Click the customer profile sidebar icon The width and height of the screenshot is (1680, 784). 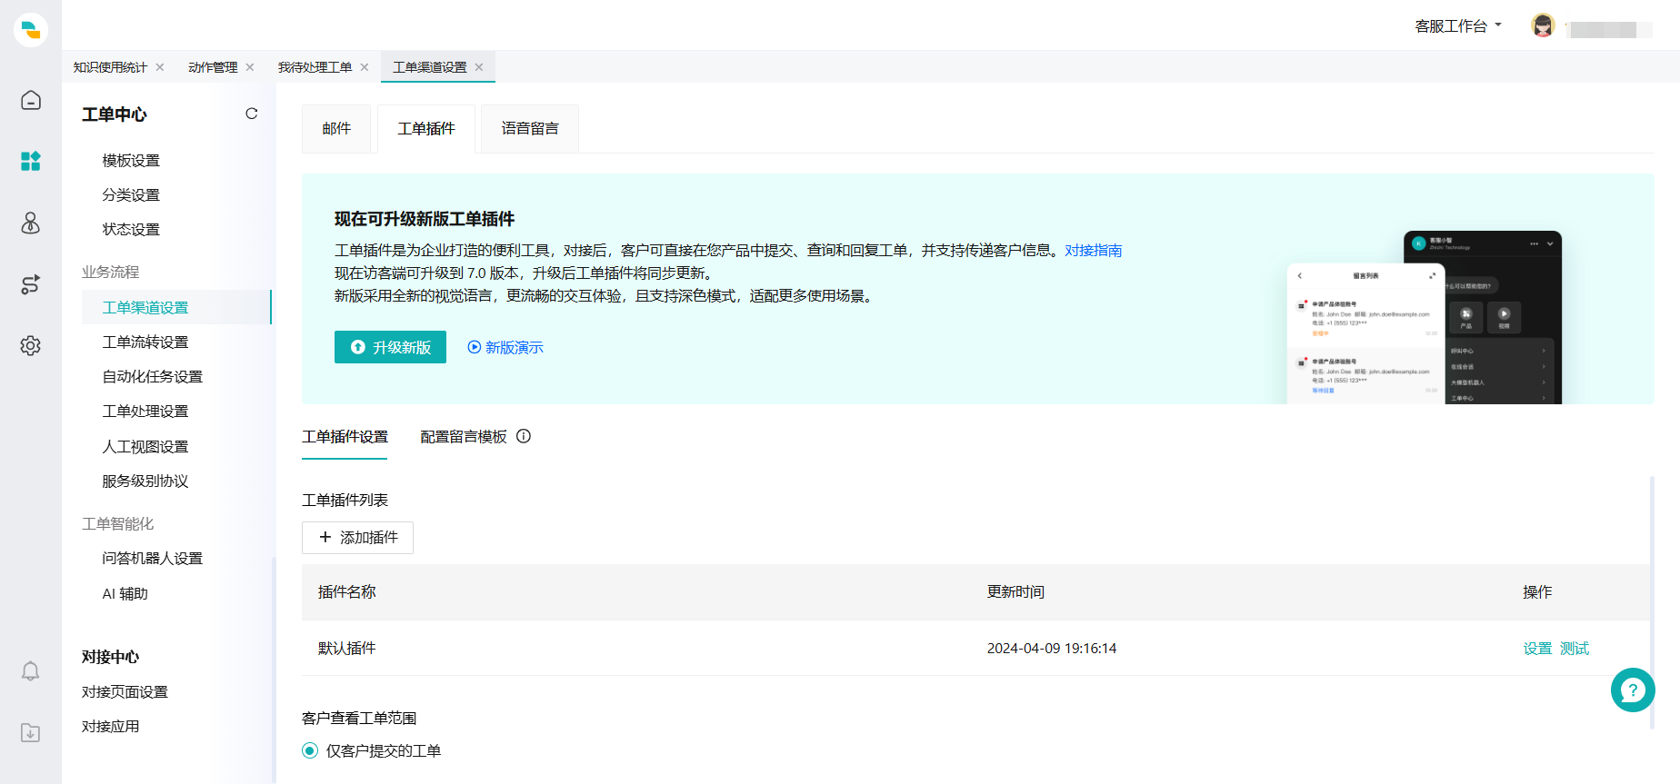coord(31,223)
